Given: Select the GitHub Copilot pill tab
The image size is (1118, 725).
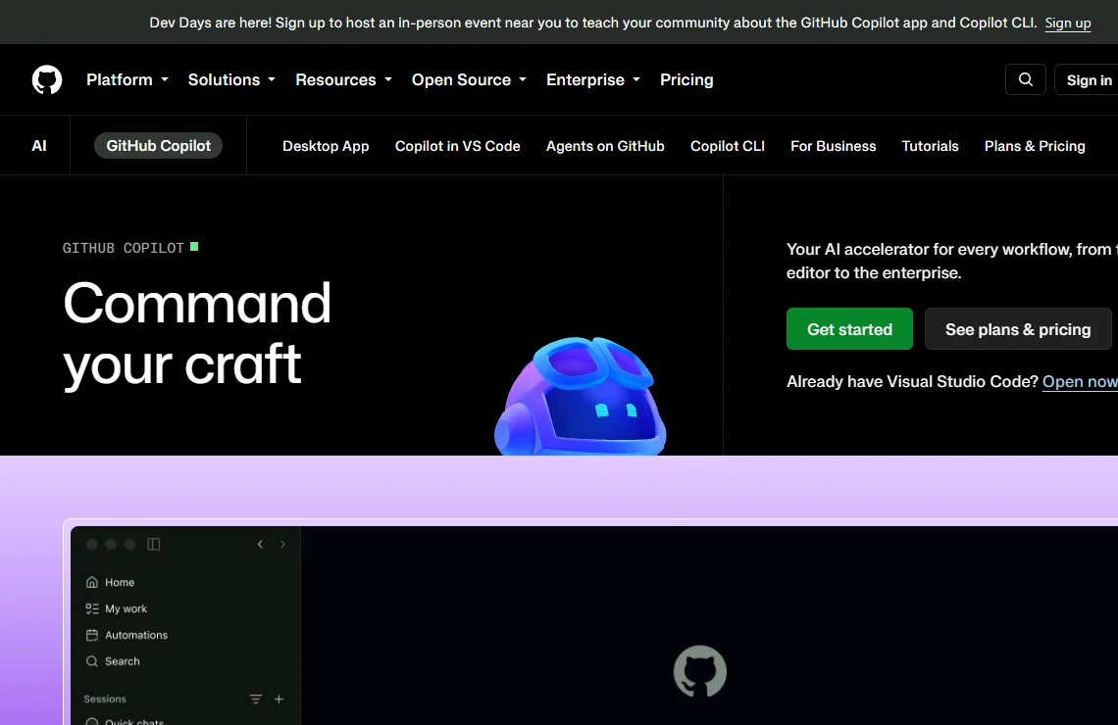Looking at the screenshot, I should click(x=158, y=146).
